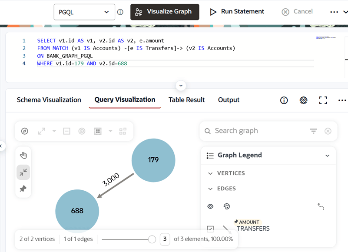The height and width of the screenshot is (252, 348).
Task: Click the AMOUNT pinned label
Action: click(249, 222)
